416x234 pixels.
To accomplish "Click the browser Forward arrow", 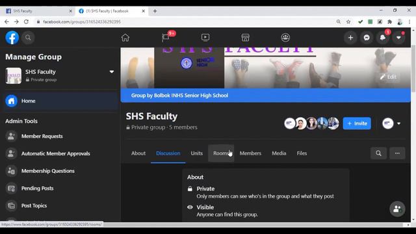I will click(16, 21).
